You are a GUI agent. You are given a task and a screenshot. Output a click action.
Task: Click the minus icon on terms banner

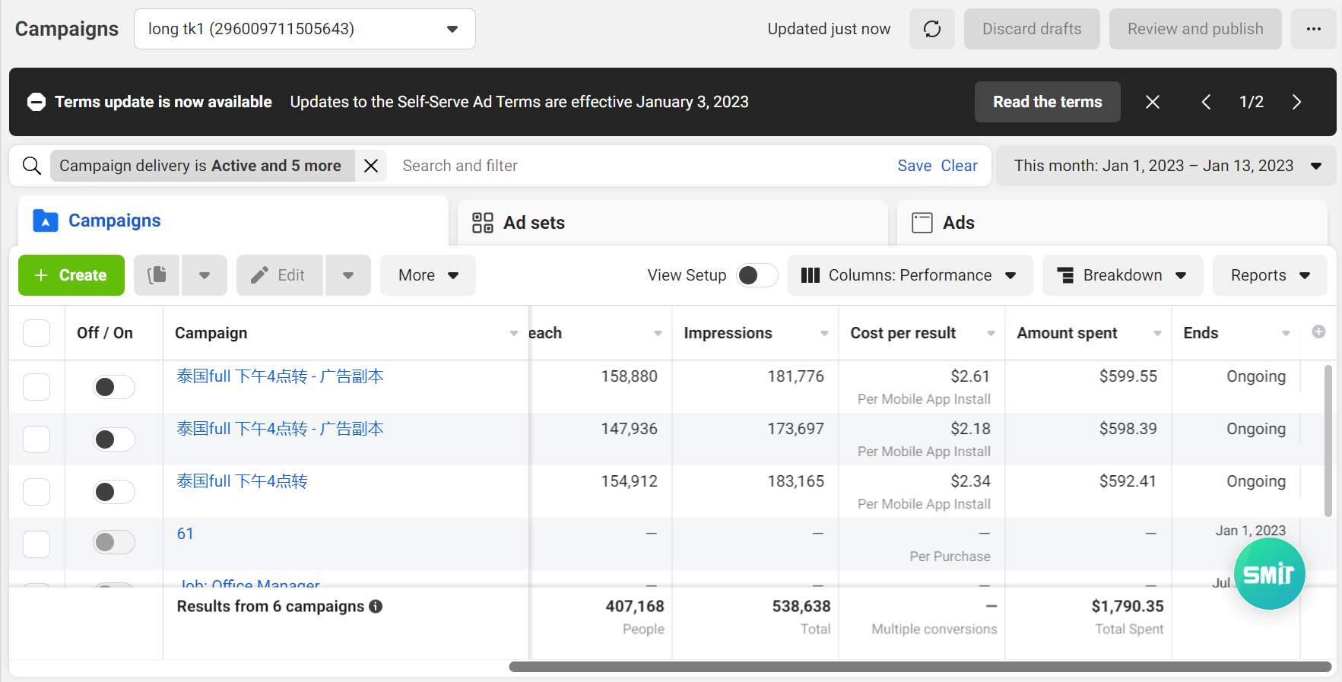click(36, 102)
